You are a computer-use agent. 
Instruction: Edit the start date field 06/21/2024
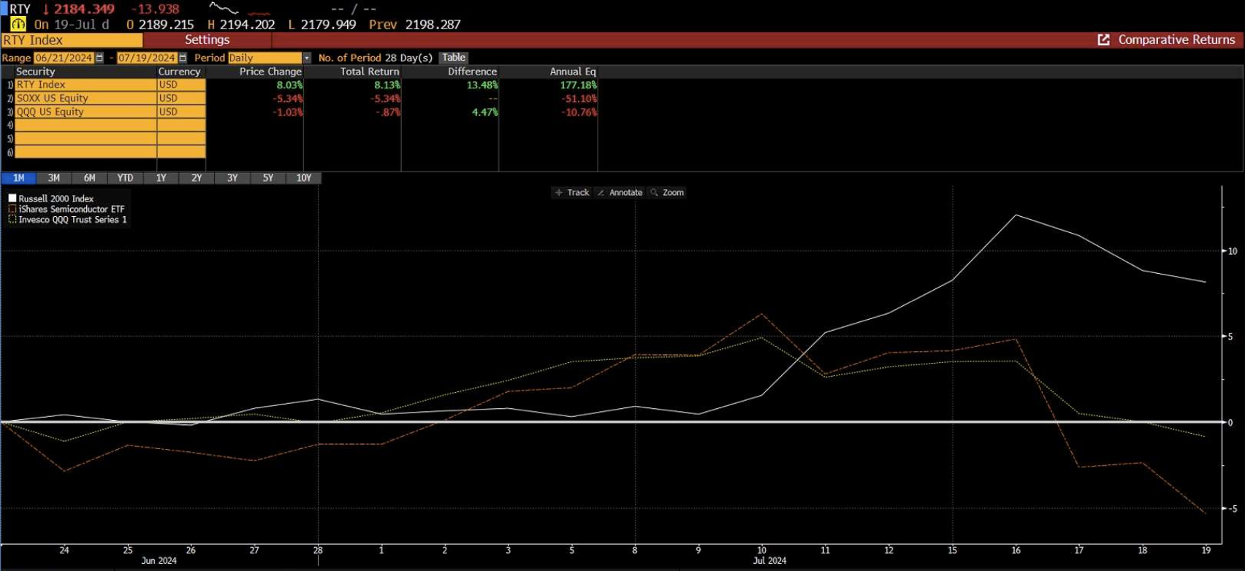tap(64, 58)
